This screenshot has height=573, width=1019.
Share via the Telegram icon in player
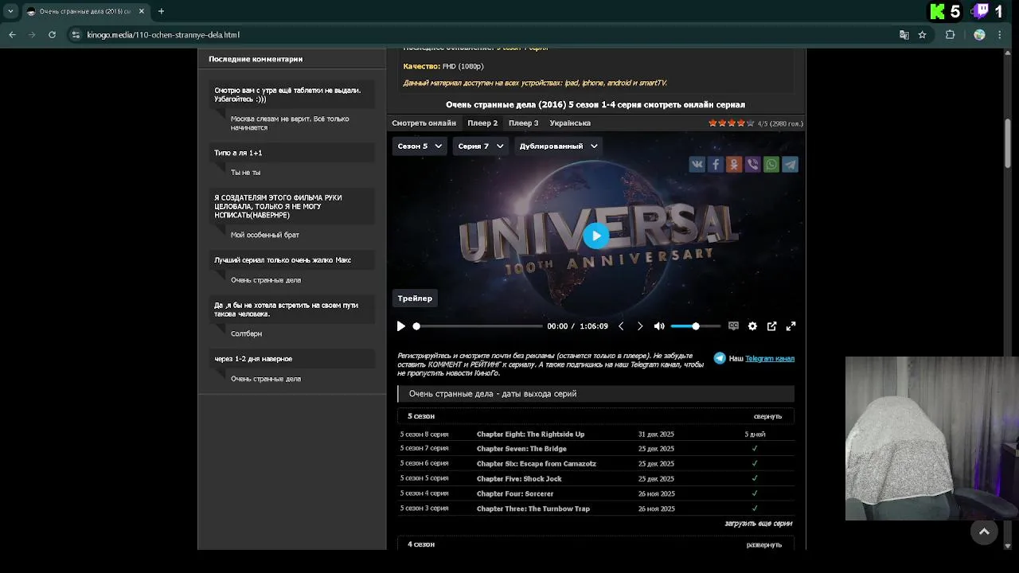click(x=790, y=164)
